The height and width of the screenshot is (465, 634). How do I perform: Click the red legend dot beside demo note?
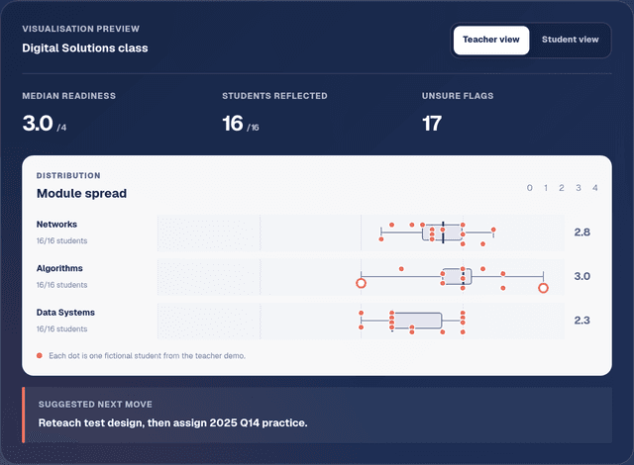[40, 355]
